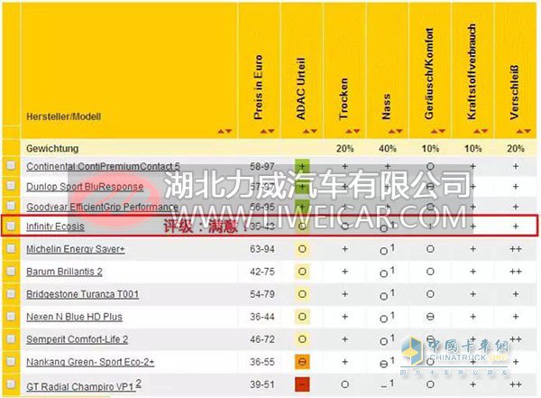Sort ascending by Verschleiß arrow
The width and height of the screenshot is (541, 398).
[x=519, y=131]
